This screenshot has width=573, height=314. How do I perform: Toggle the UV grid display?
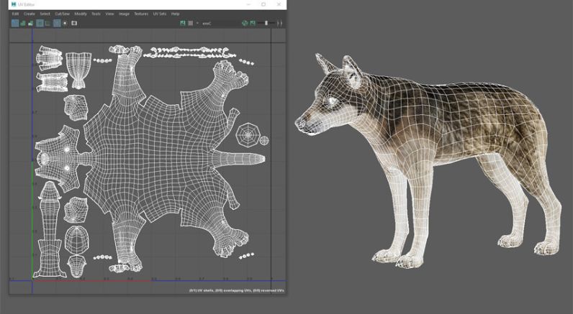tap(56, 23)
